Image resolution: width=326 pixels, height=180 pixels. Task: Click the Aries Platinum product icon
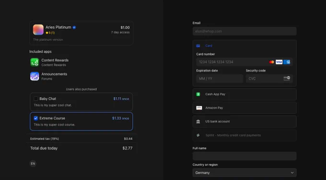tap(38, 30)
